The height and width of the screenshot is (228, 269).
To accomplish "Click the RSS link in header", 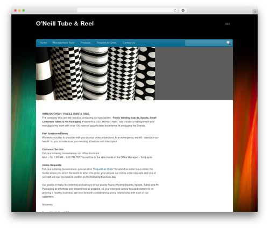I will (x=227, y=24).
